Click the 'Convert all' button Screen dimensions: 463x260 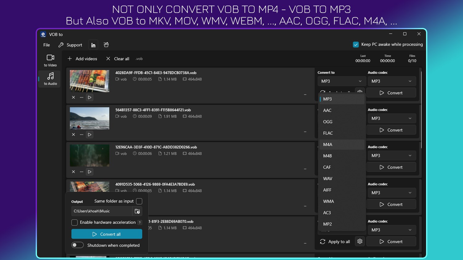tap(107, 234)
